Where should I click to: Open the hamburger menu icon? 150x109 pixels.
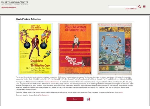[144, 6]
